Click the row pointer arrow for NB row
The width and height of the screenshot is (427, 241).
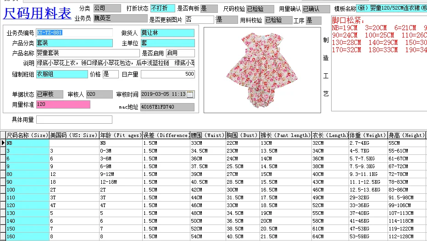[x=3, y=143]
